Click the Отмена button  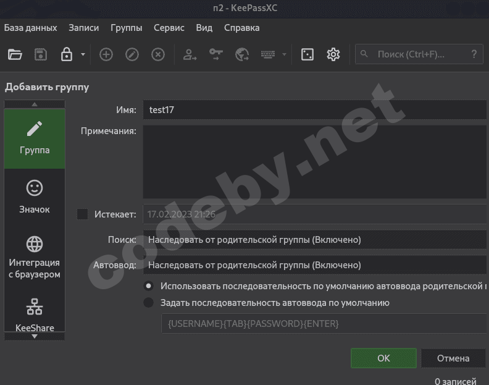tap(453, 358)
